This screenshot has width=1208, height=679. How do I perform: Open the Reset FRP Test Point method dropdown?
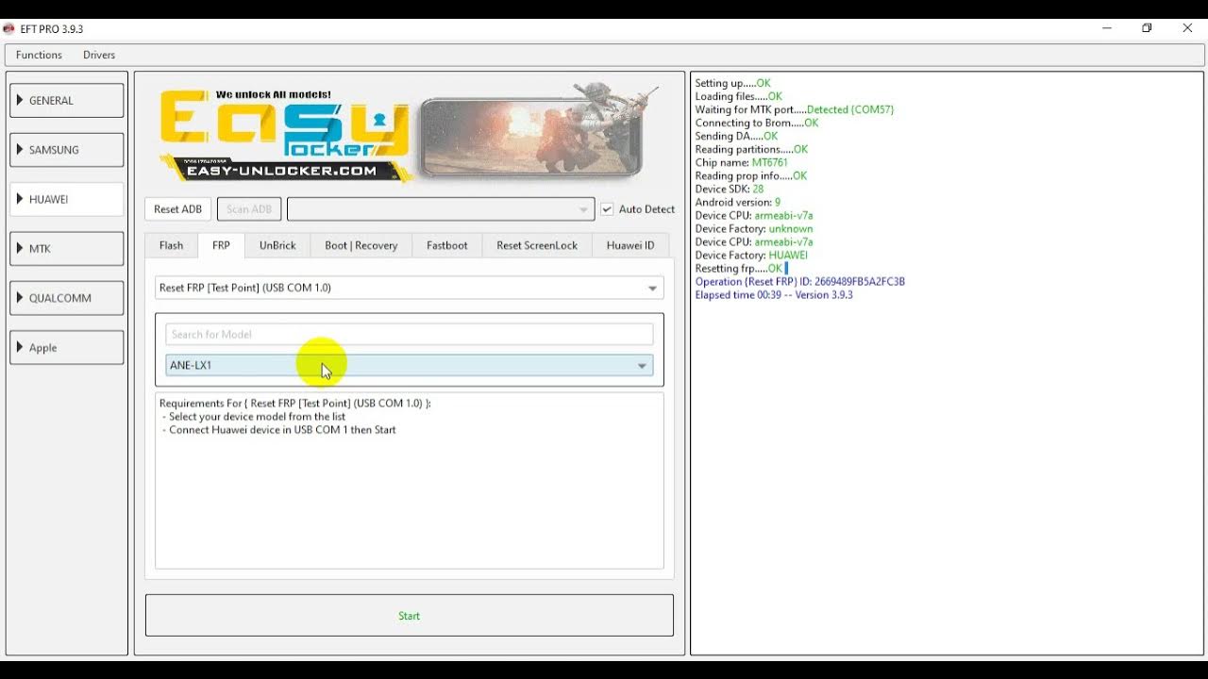409,288
